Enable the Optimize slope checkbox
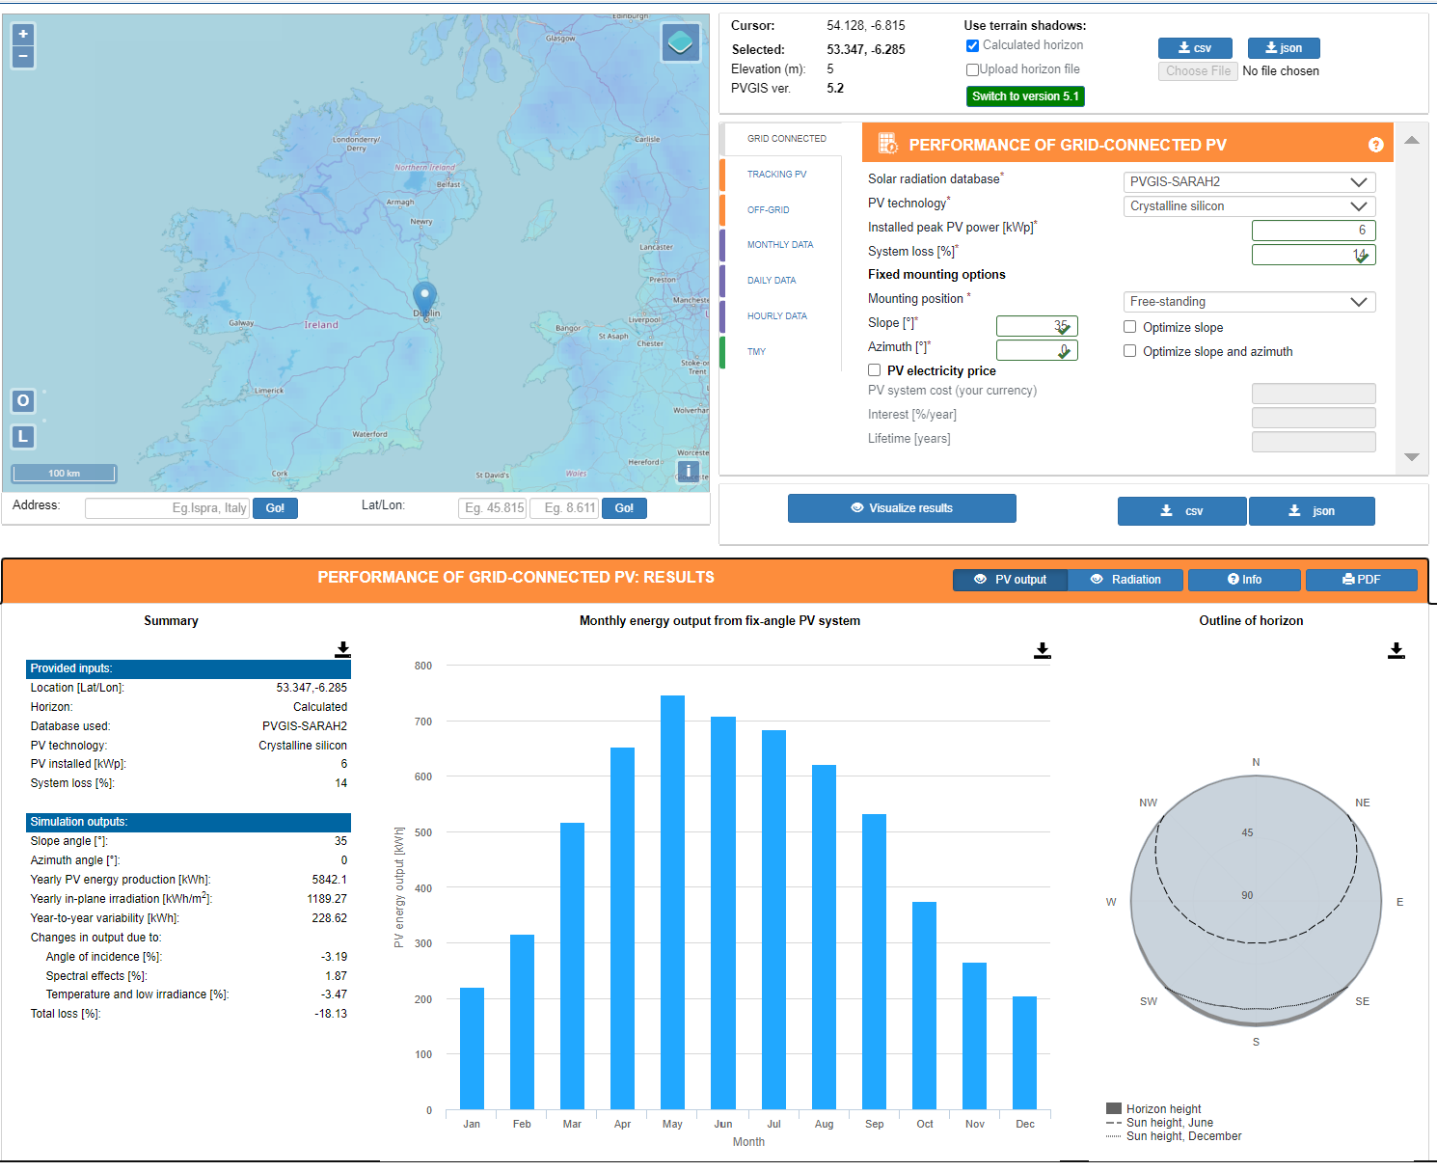This screenshot has width=1437, height=1171. pyautogui.click(x=1129, y=327)
